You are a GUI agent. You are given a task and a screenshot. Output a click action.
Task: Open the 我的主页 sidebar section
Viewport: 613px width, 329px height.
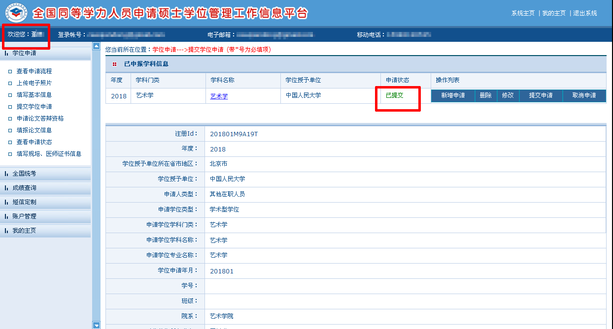tap(24, 231)
